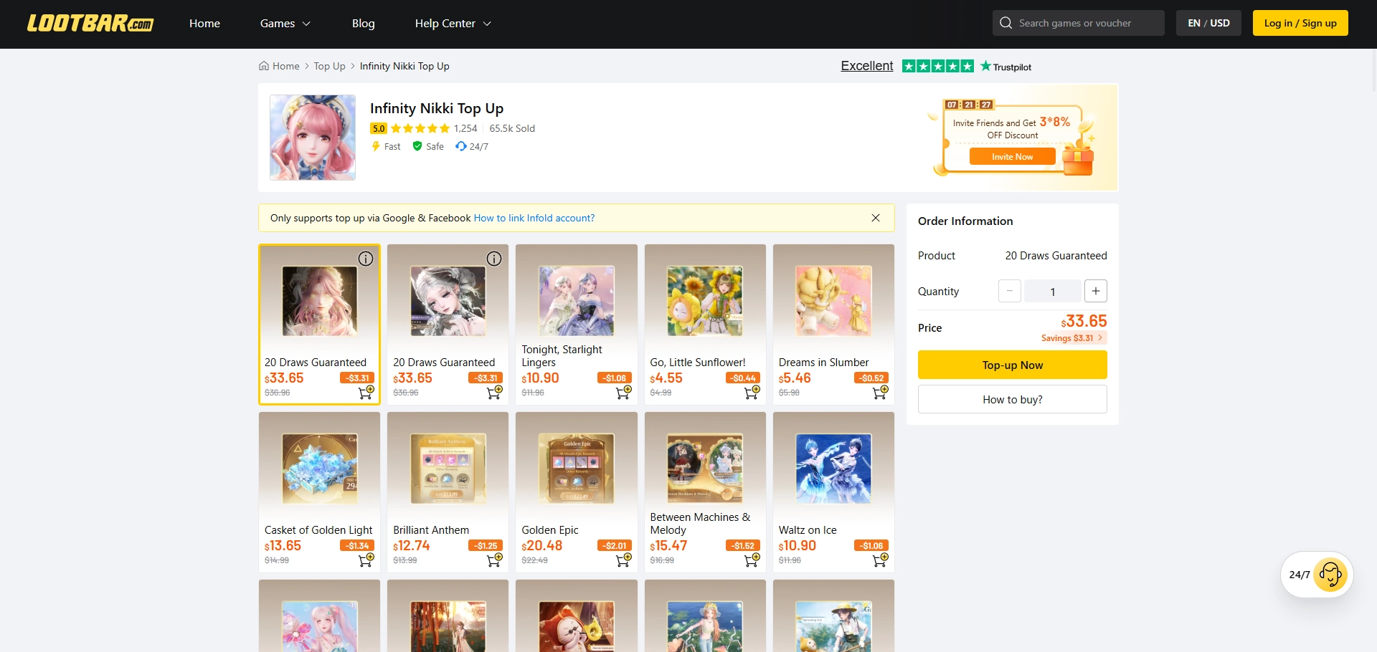
Task: Open the Blog page
Action: [364, 24]
